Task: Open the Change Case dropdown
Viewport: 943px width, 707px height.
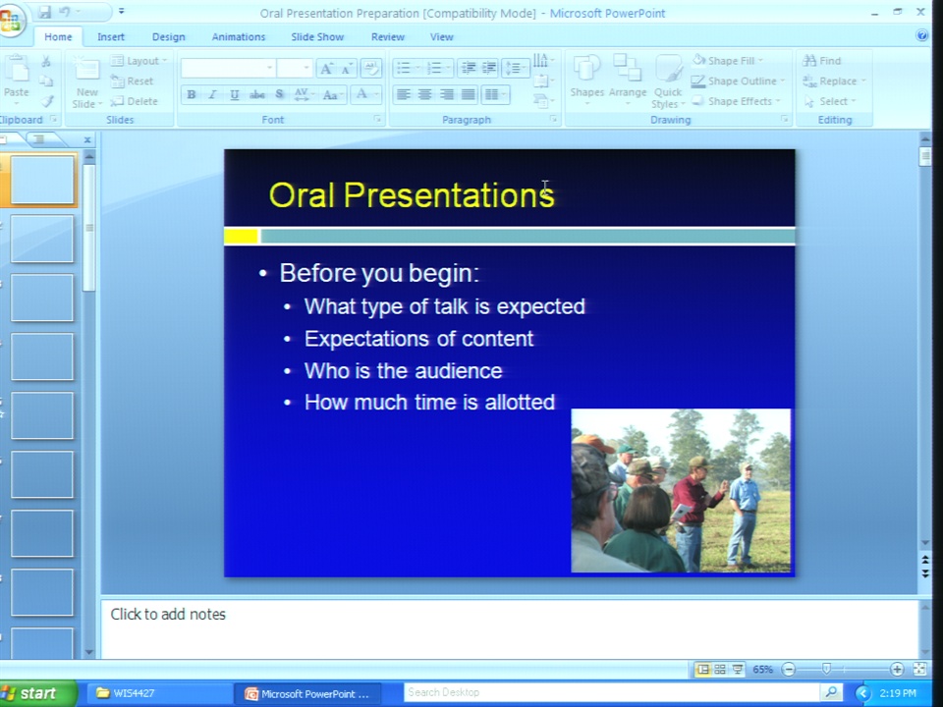Action: tap(332, 94)
